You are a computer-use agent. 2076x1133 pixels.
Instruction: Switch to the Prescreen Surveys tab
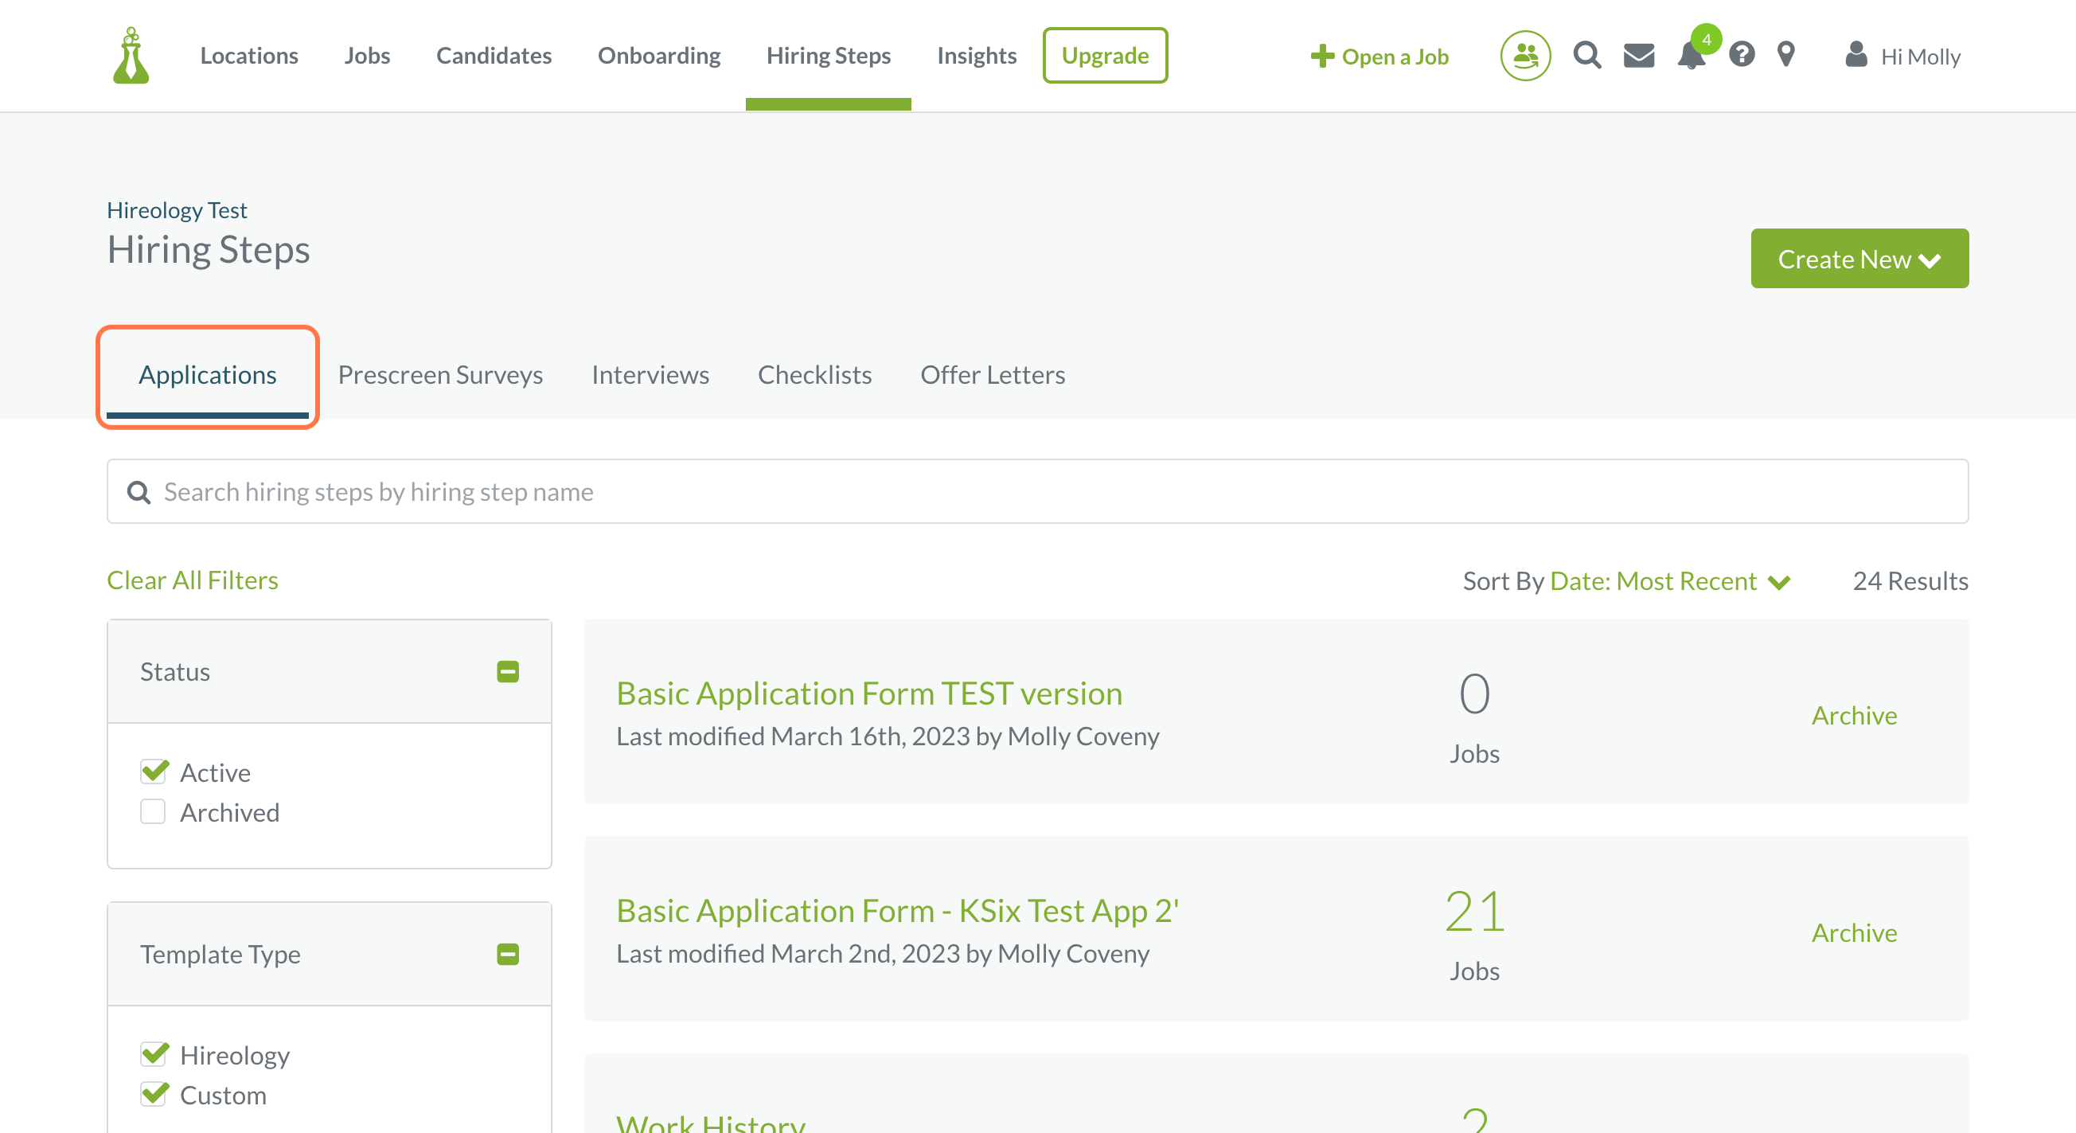440,376
